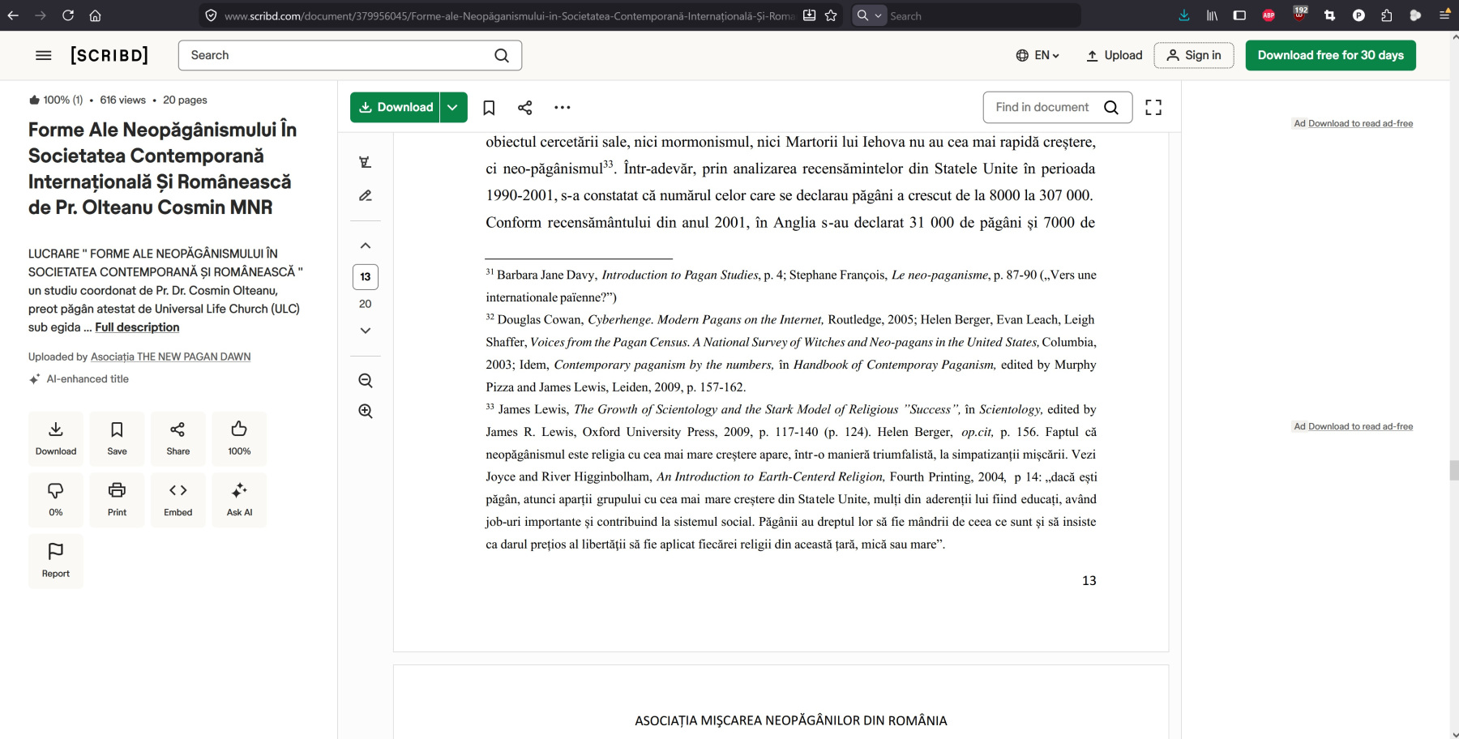Enter fullscreen document view
The image size is (1459, 739).
[1153, 108]
